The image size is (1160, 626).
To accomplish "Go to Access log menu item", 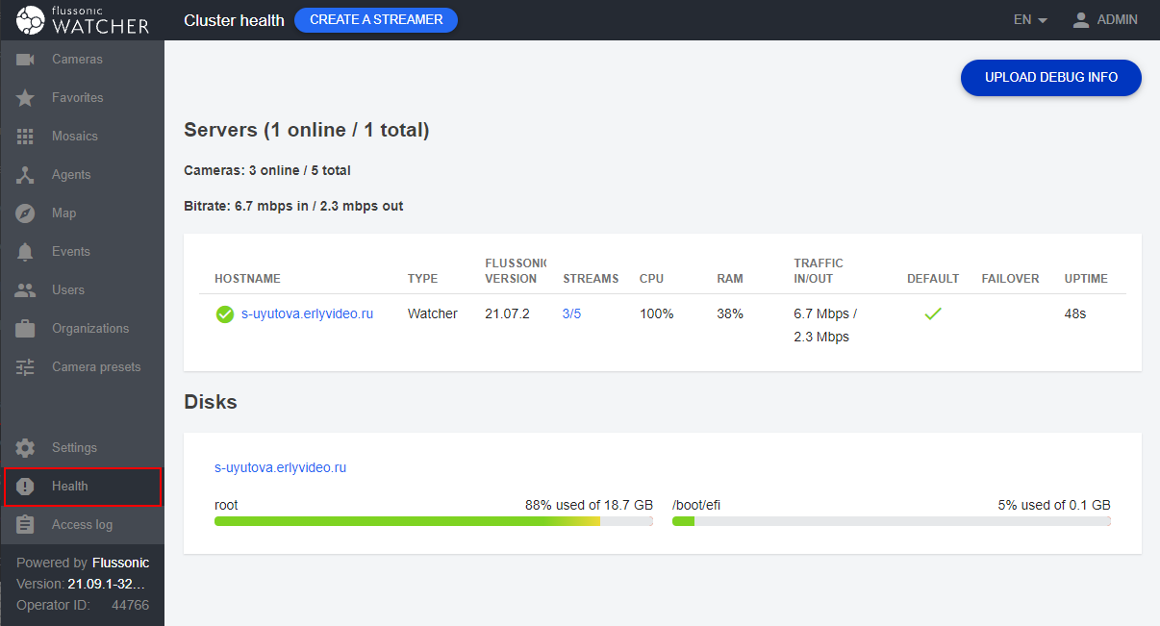I will coord(82,525).
